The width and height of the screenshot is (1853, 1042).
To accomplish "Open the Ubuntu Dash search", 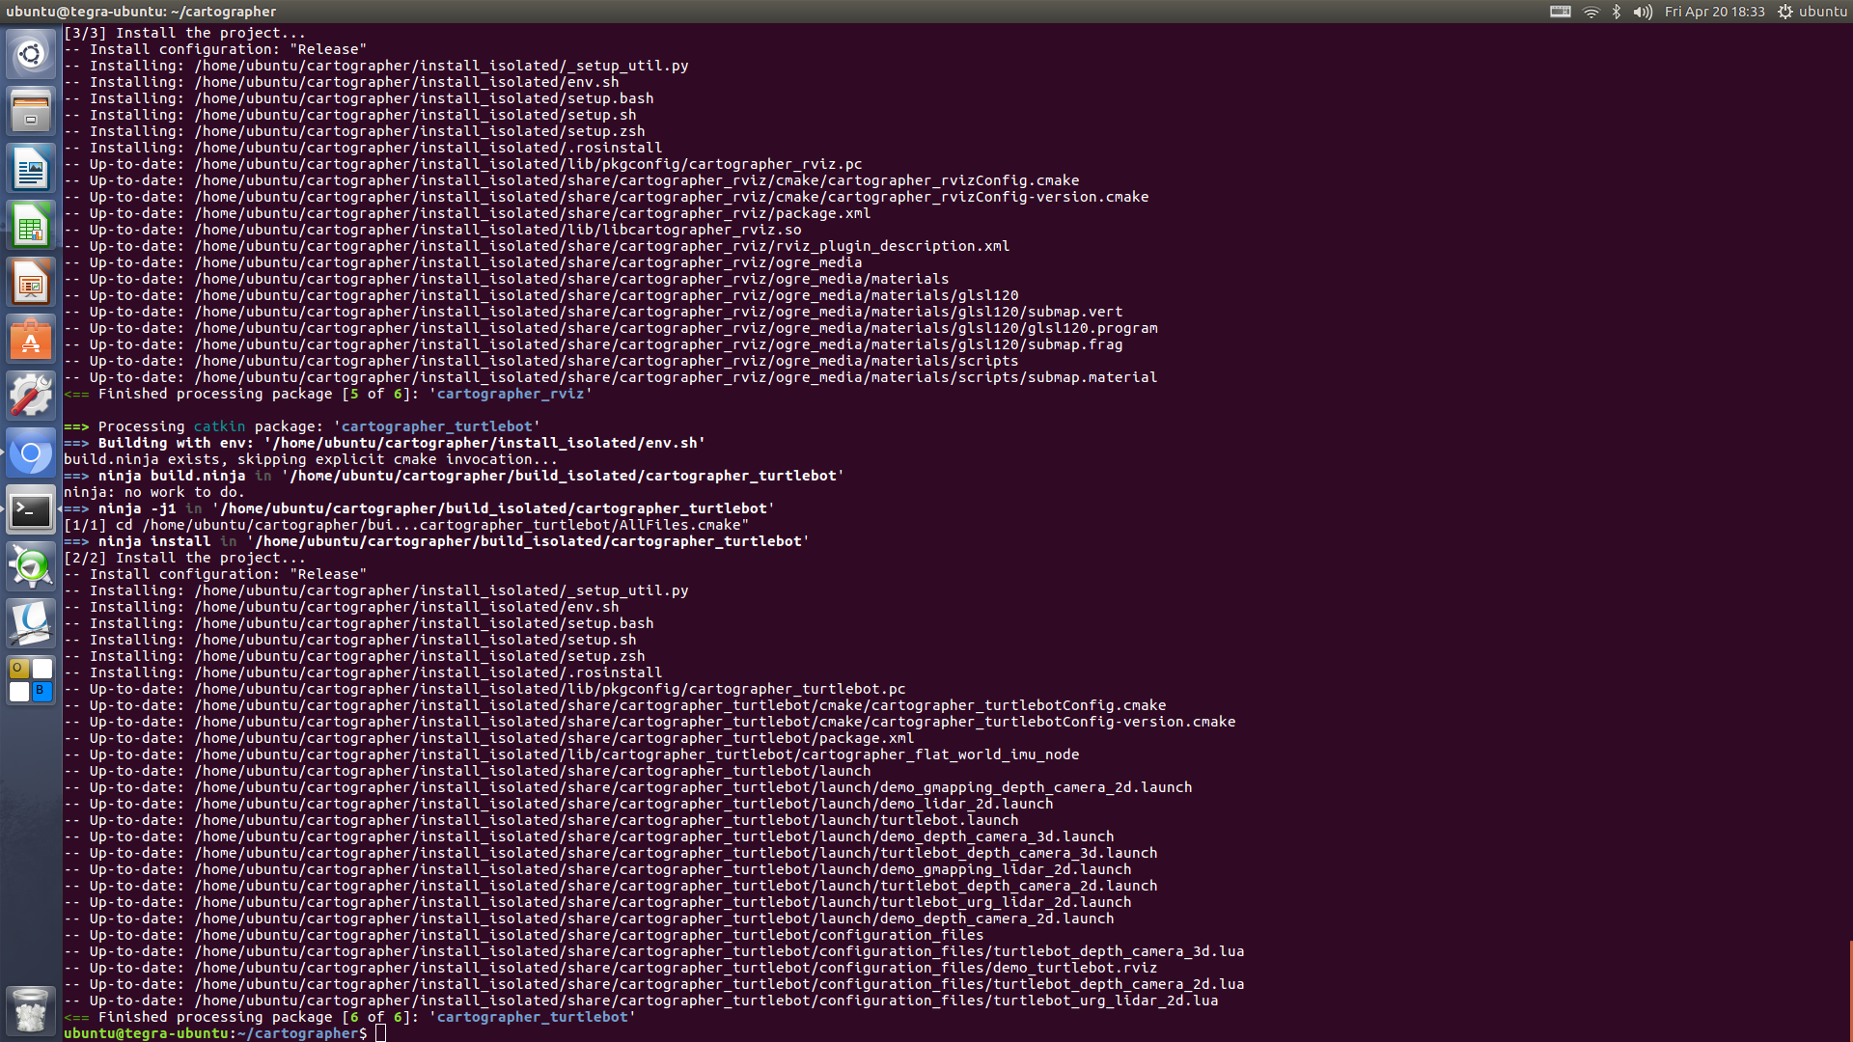I will point(31,54).
